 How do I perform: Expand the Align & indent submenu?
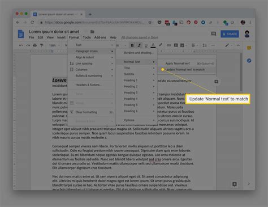[92, 57]
